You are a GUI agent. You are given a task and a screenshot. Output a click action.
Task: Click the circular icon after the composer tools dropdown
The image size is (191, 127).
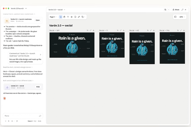[17, 121]
